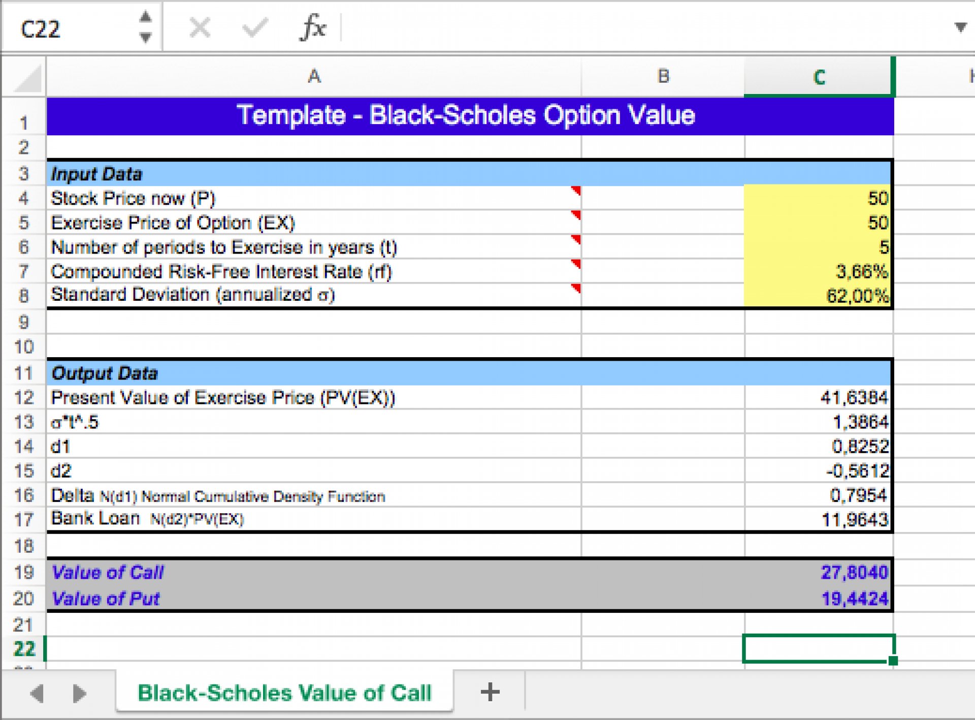Image resolution: width=975 pixels, height=720 pixels.
Task: Select row 19 header
Action: pos(24,572)
